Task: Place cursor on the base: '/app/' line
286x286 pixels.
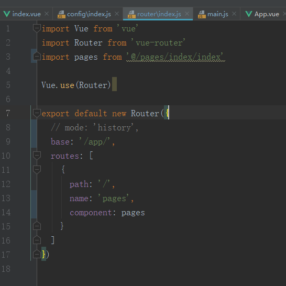Action: [83, 142]
